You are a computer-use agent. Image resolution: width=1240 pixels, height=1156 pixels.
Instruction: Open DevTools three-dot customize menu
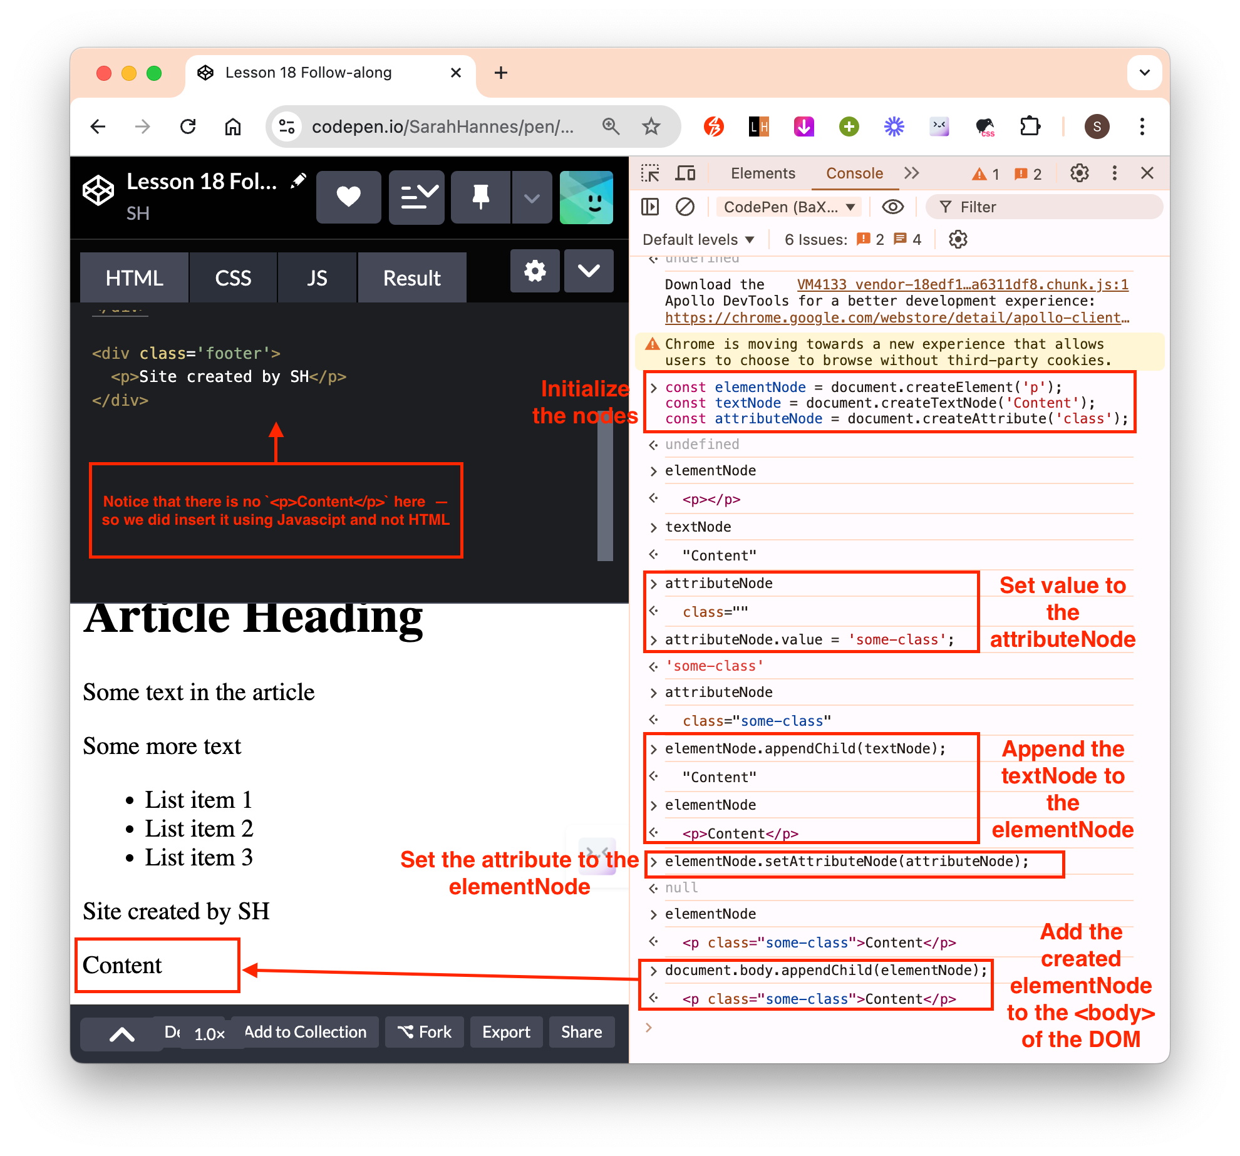(x=1114, y=173)
